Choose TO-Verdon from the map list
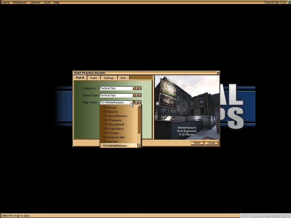The image size is (291, 218). [x=119, y=142]
